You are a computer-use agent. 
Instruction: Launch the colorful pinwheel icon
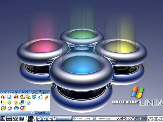pyautogui.click(x=10, y=108)
